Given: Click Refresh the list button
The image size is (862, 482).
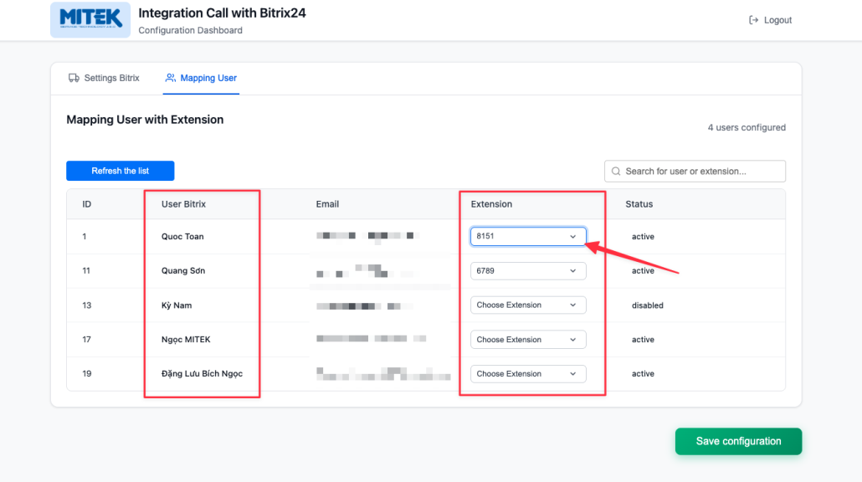Looking at the screenshot, I should coord(121,171).
